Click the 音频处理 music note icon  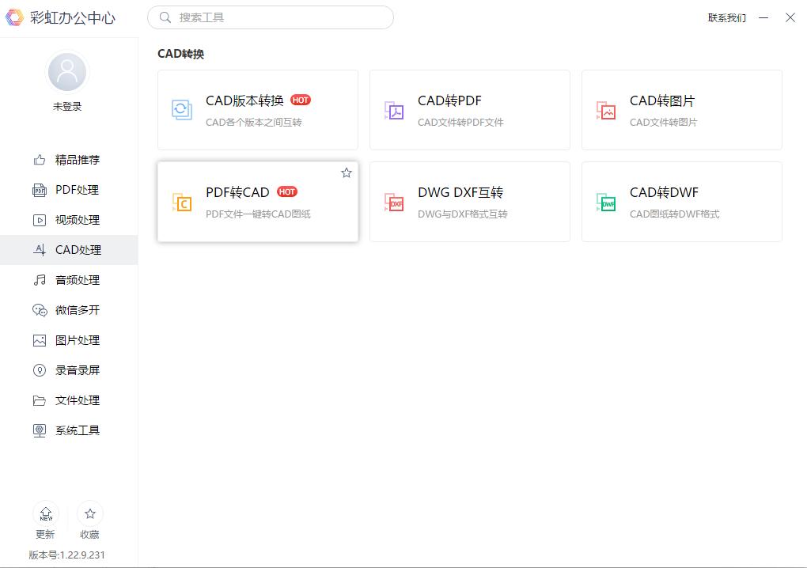click(x=39, y=280)
